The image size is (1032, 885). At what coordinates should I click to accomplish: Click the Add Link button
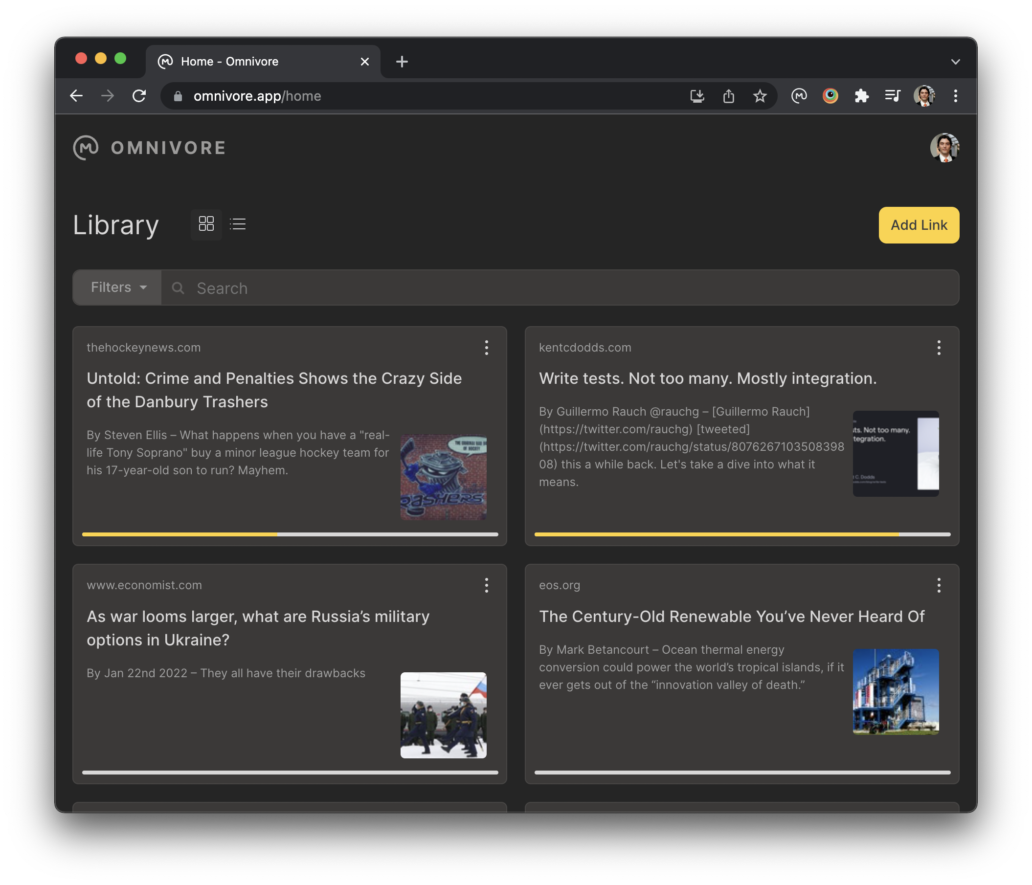pos(919,225)
